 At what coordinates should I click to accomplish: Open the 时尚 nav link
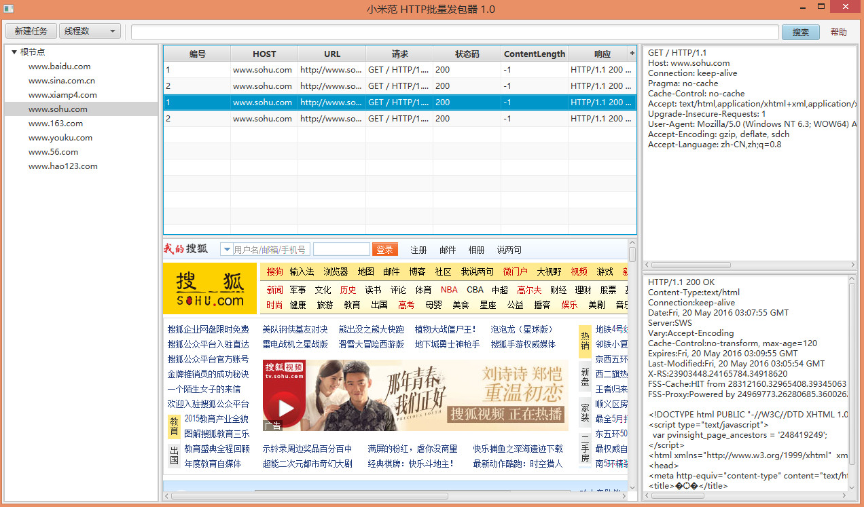coord(274,305)
